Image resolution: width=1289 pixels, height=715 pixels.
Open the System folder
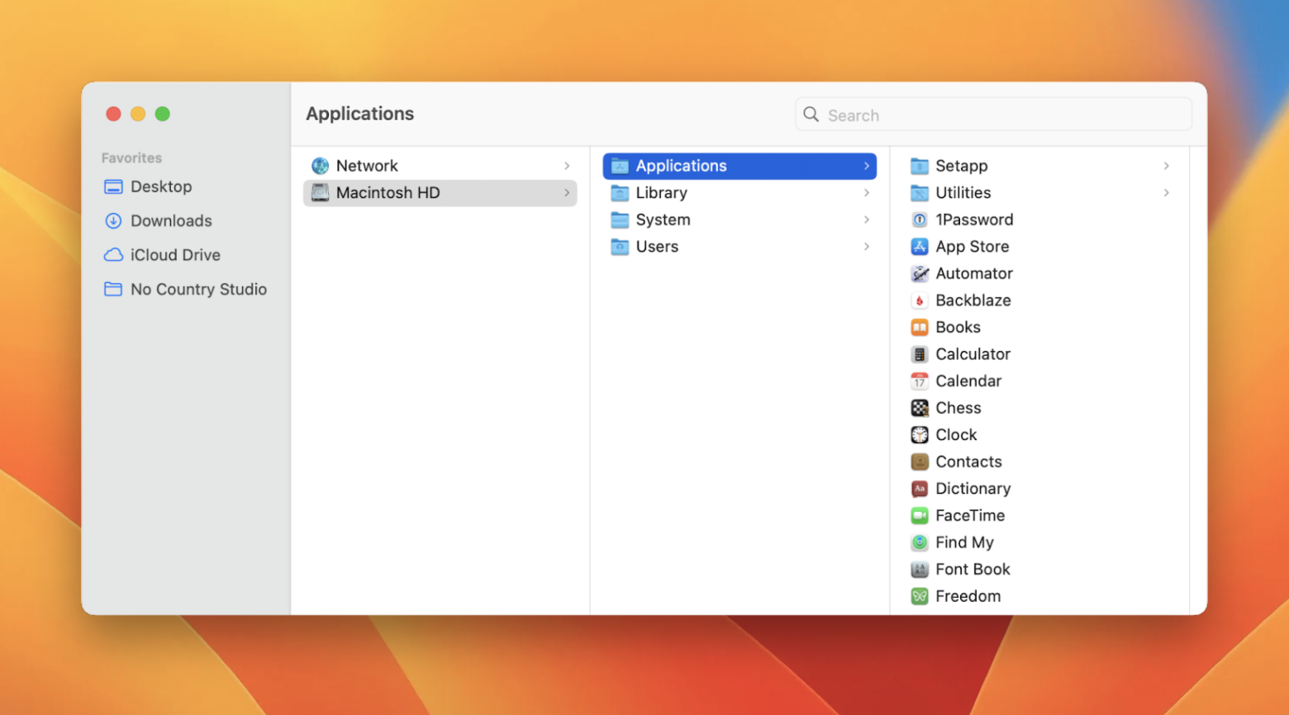663,220
